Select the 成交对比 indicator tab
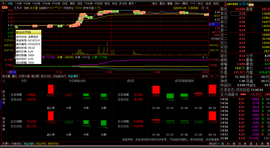 coord(46,76)
